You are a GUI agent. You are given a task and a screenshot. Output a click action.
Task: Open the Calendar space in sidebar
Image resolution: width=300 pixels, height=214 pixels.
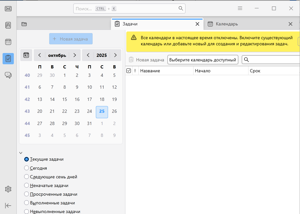click(x=8, y=42)
